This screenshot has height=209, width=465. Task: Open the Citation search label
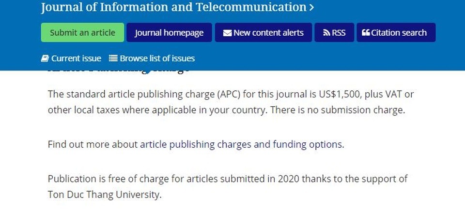pos(399,32)
